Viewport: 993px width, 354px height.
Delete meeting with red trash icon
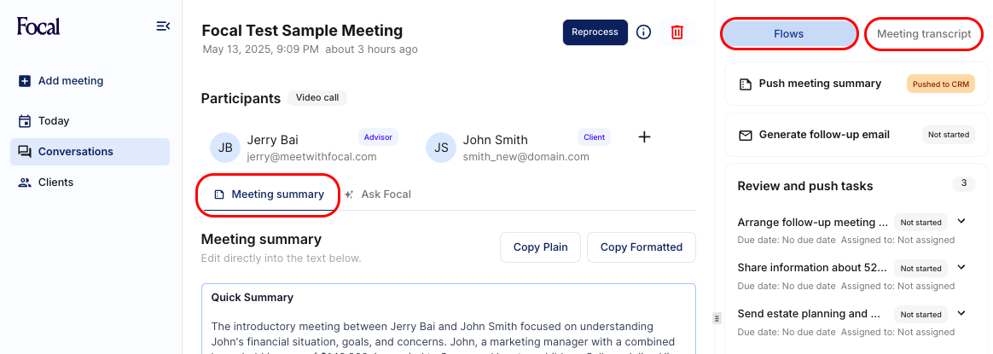pos(677,32)
